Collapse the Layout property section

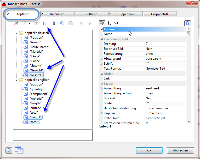click(102, 84)
